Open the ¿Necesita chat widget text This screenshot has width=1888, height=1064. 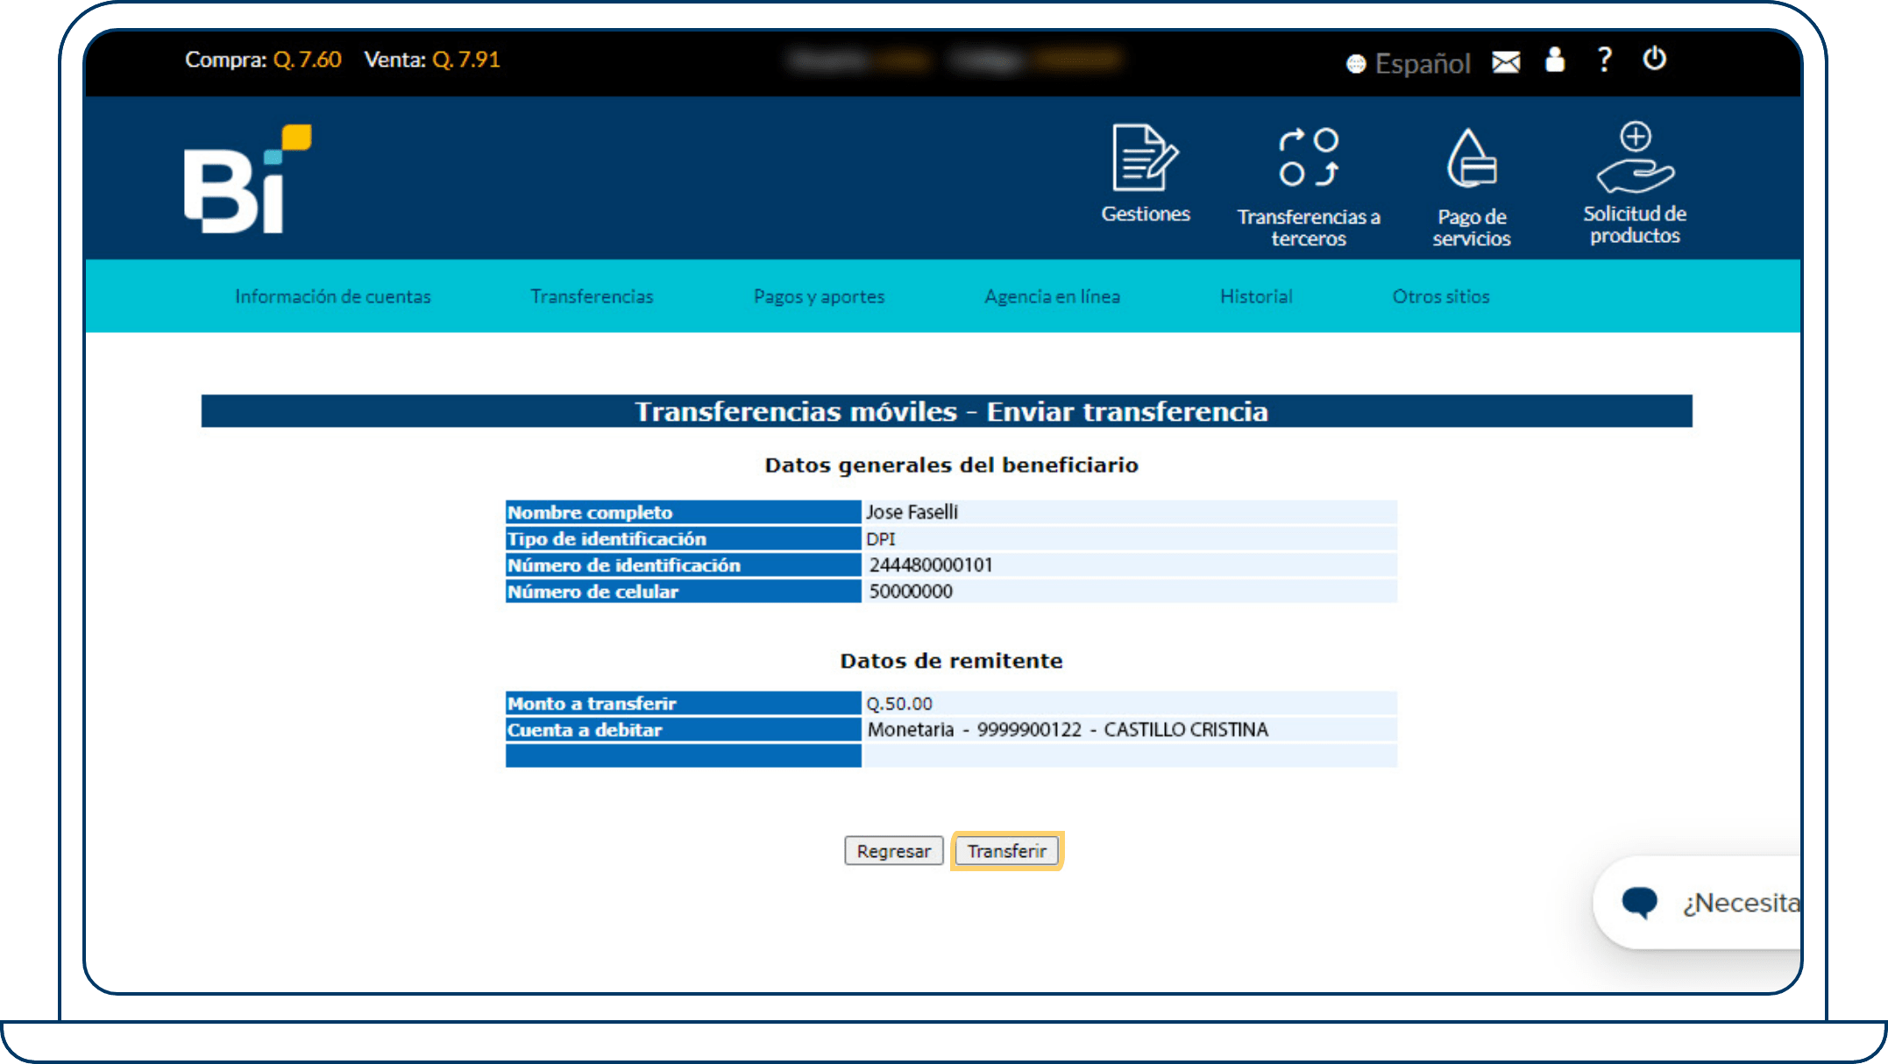[x=1741, y=903]
